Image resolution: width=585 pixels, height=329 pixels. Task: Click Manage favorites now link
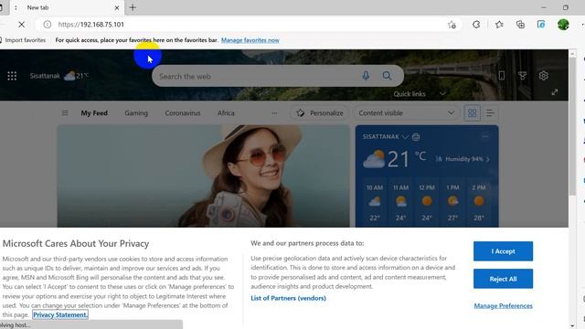pyautogui.click(x=250, y=40)
